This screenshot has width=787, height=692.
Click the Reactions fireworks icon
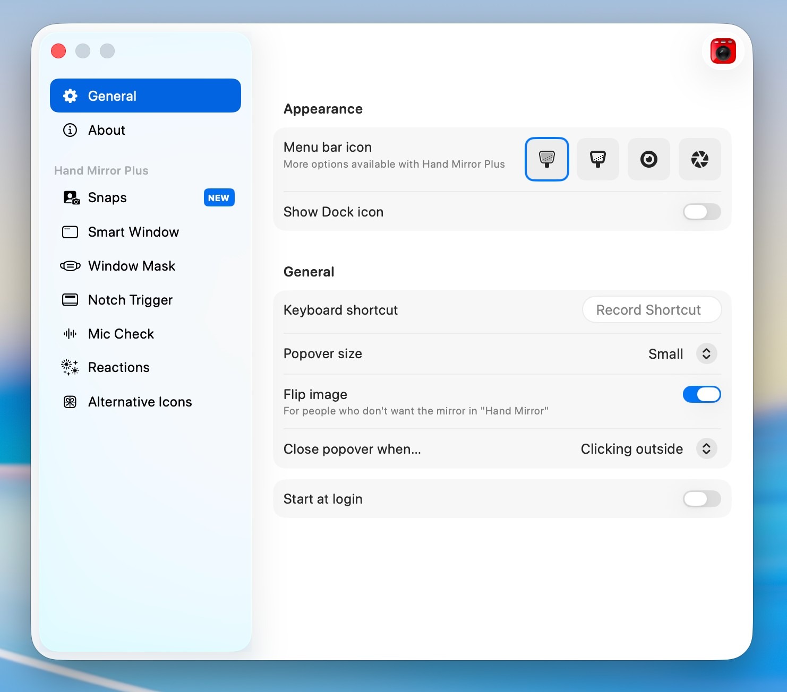(70, 367)
